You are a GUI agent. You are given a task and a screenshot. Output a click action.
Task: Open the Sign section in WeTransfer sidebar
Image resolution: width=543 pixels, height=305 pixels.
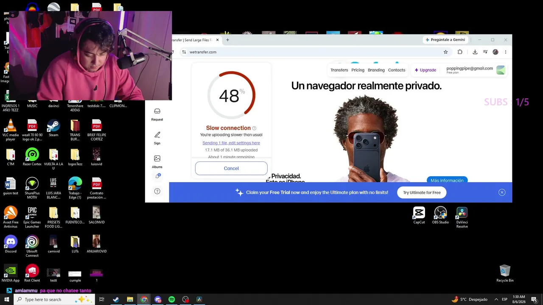(x=157, y=138)
